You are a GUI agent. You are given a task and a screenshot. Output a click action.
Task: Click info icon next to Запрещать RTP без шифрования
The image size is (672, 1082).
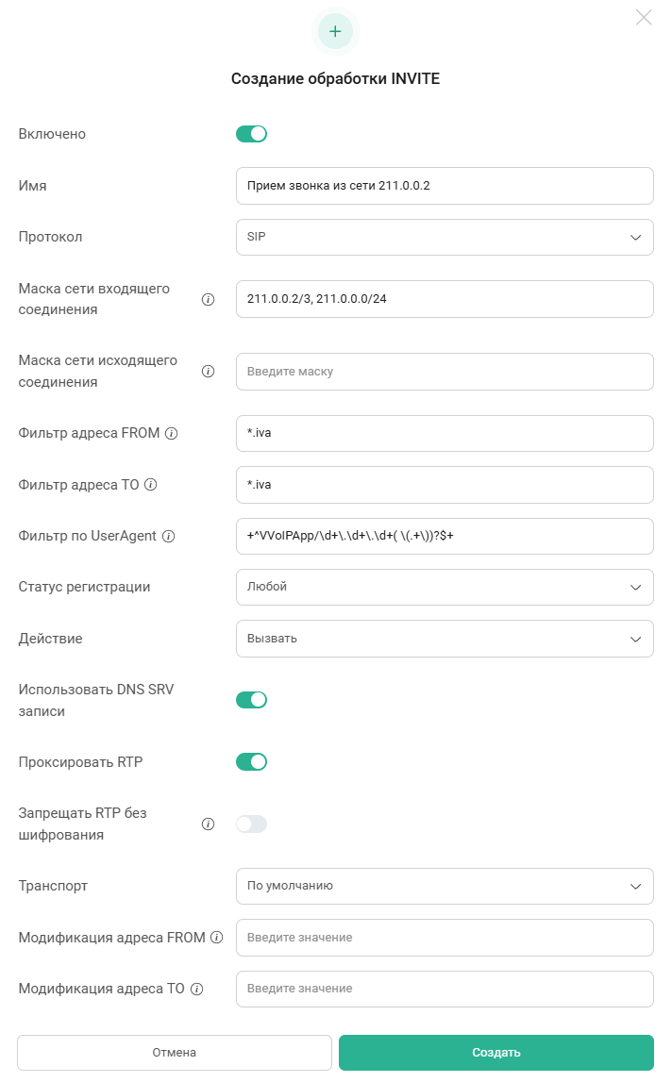(209, 824)
